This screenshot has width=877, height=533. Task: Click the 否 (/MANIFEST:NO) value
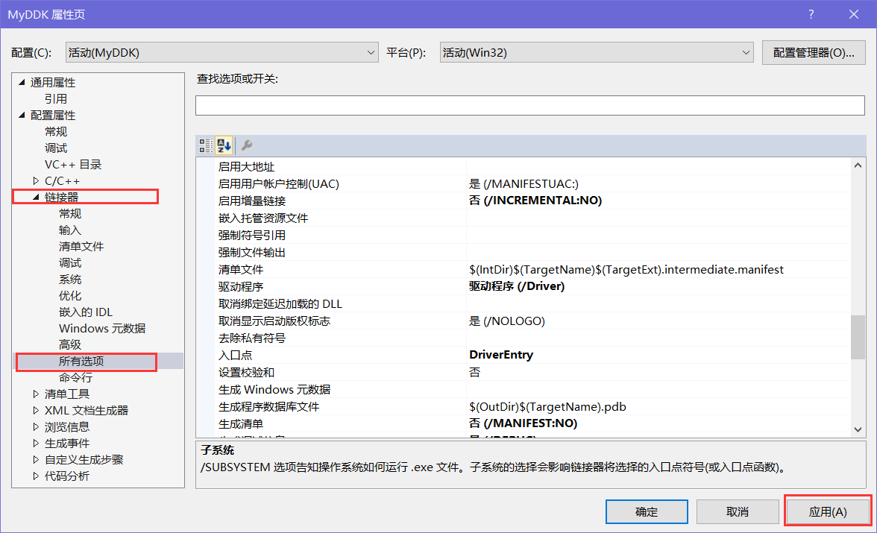[x=523, y=423]
